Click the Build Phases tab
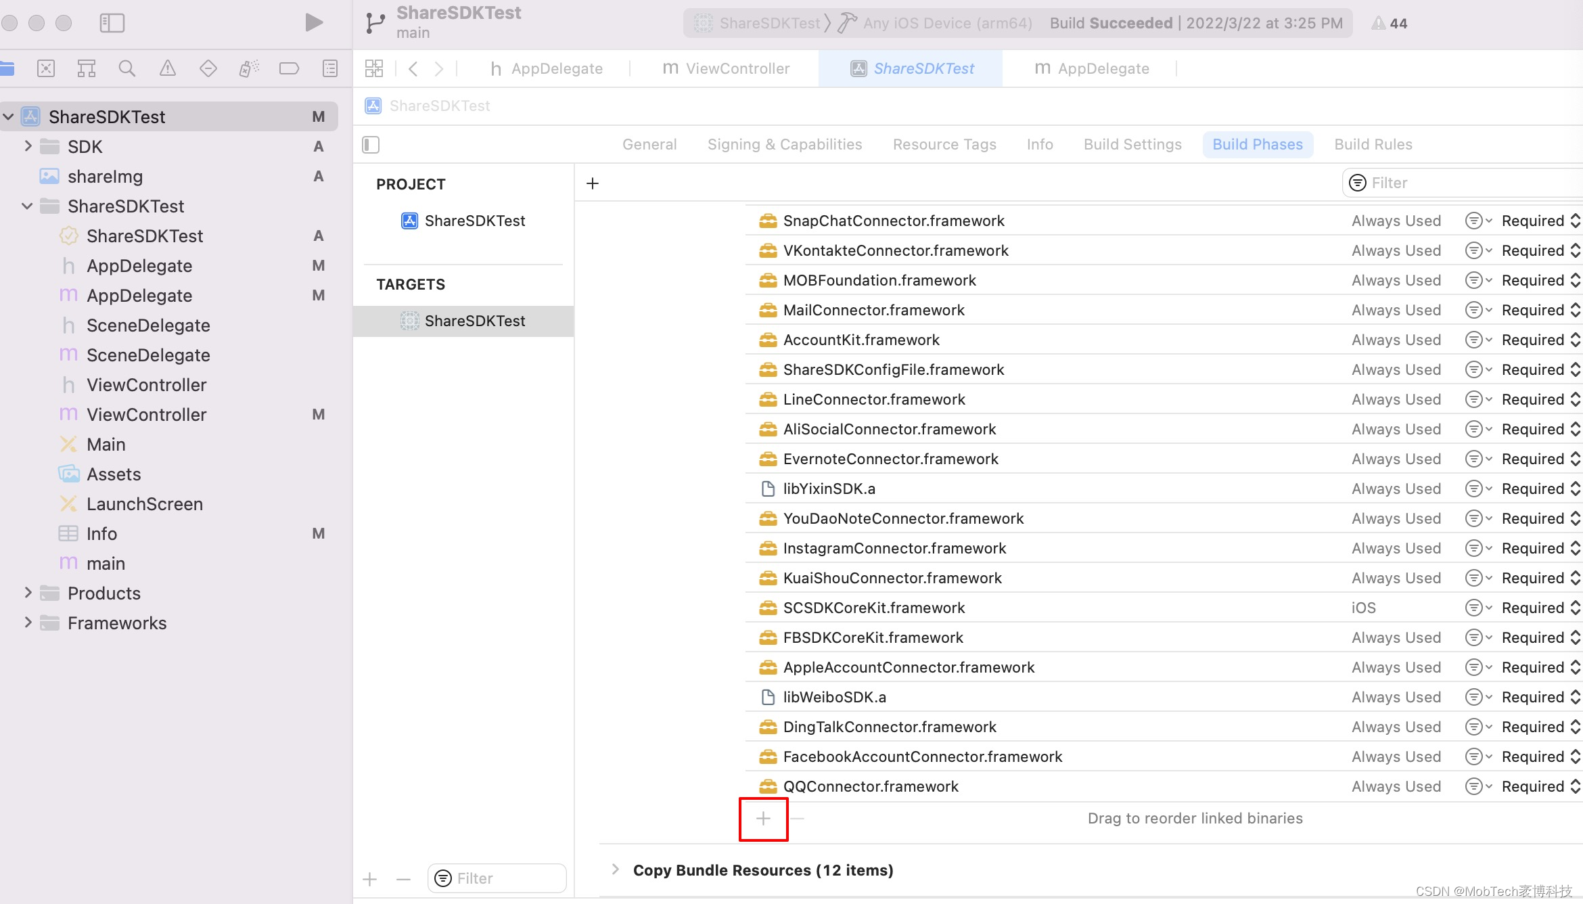The image size is (1583, 904). click(1258, 143)
